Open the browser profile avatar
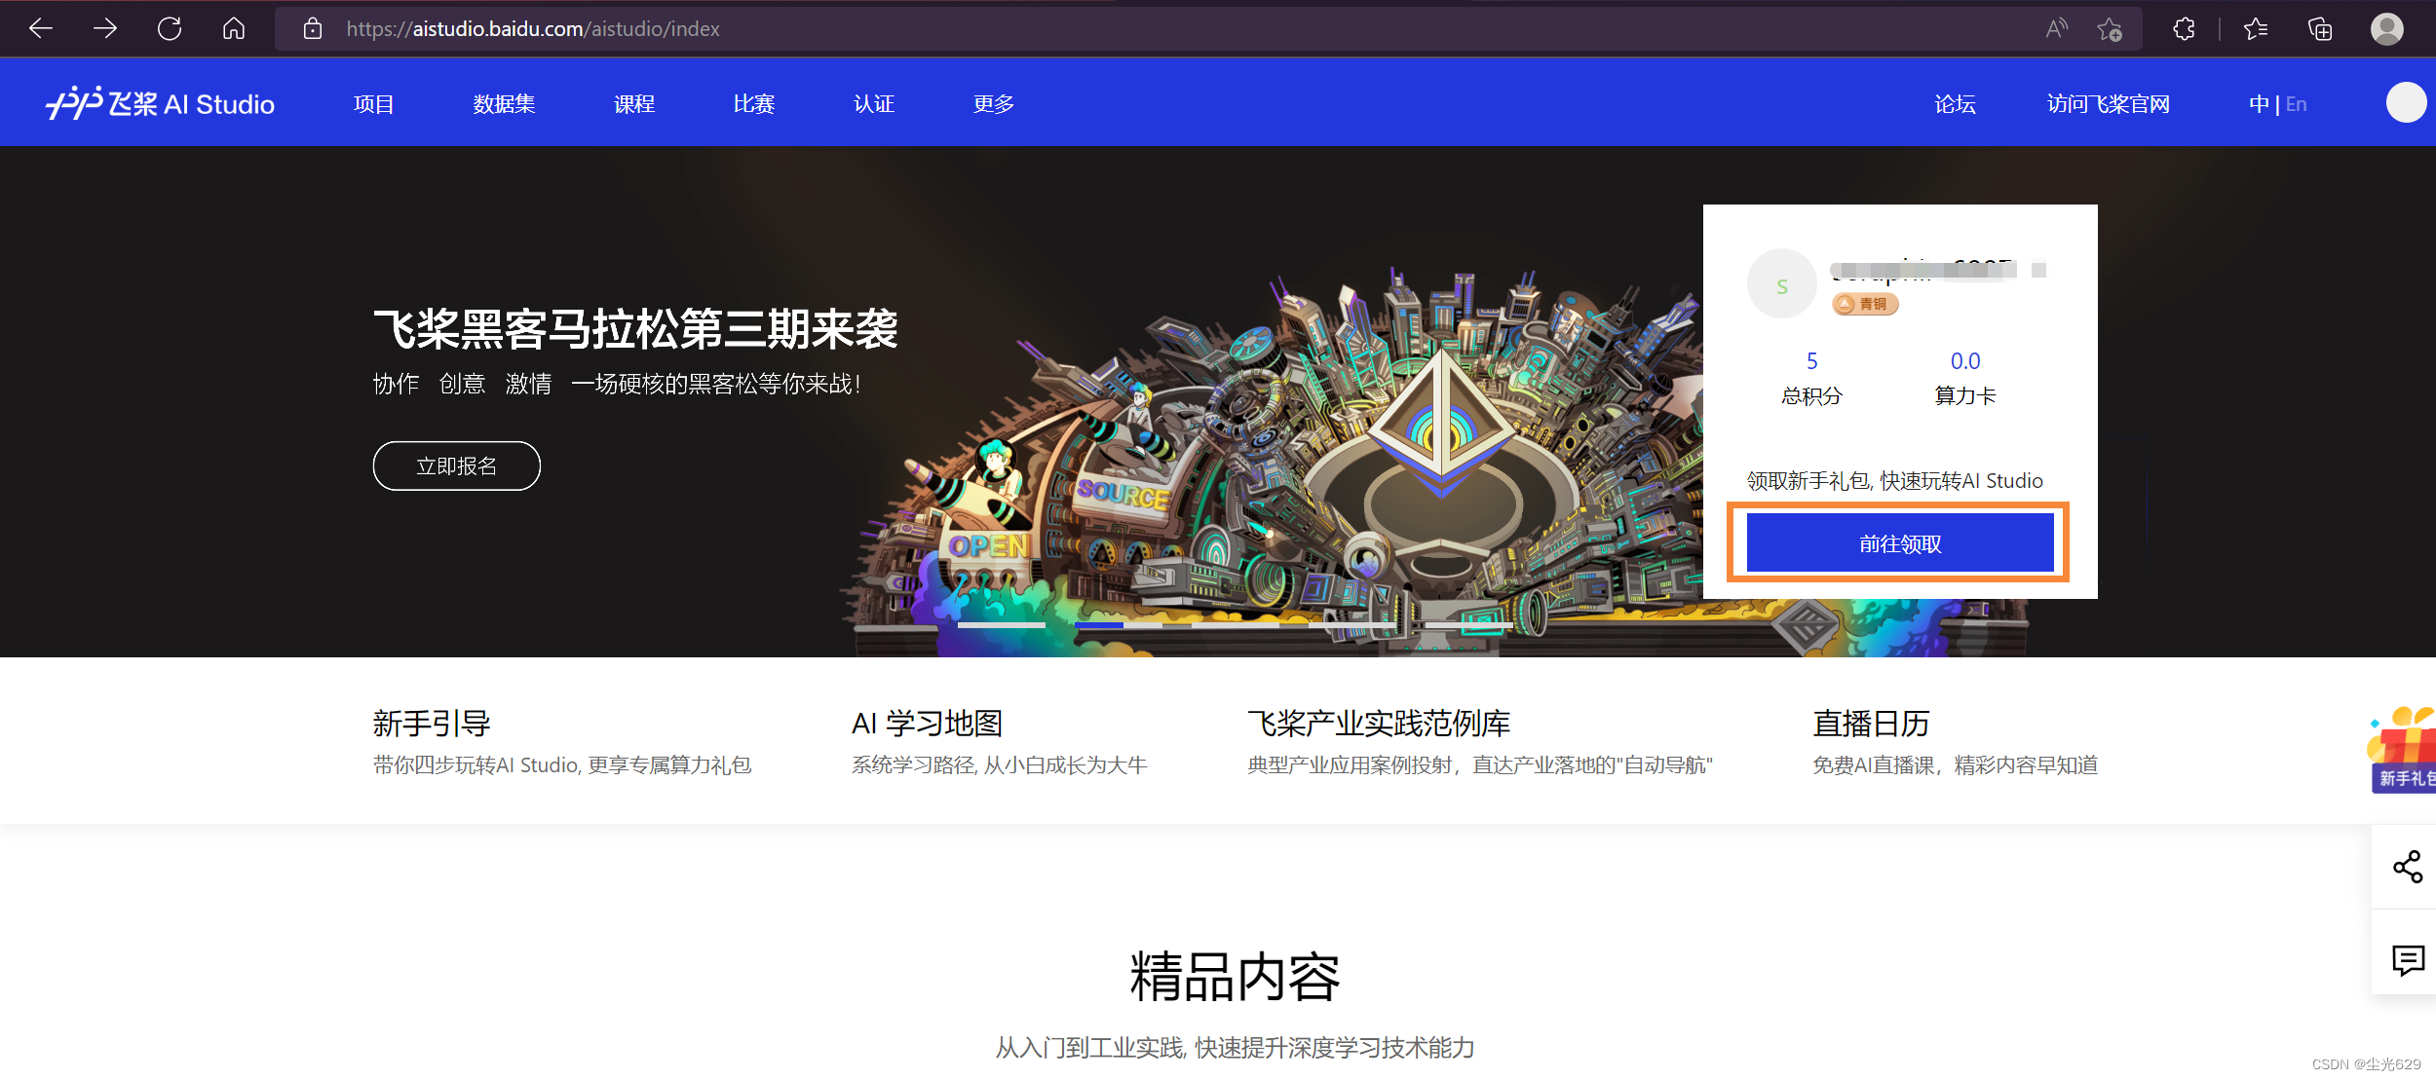 (2387, 29)
